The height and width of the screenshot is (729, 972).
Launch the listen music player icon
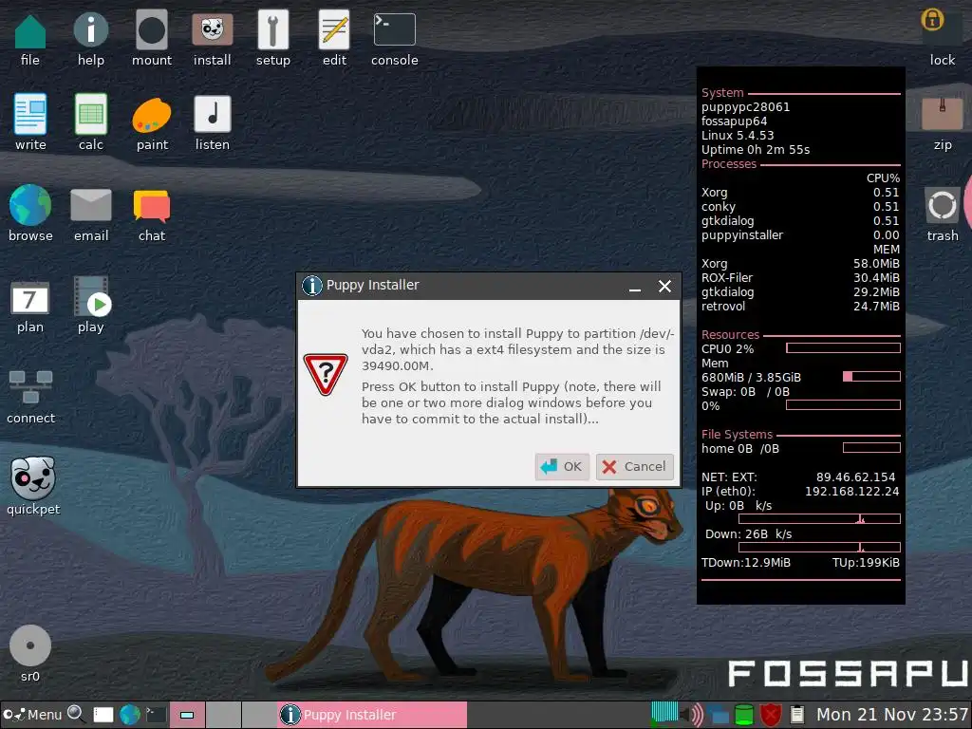tap(212, 114)
